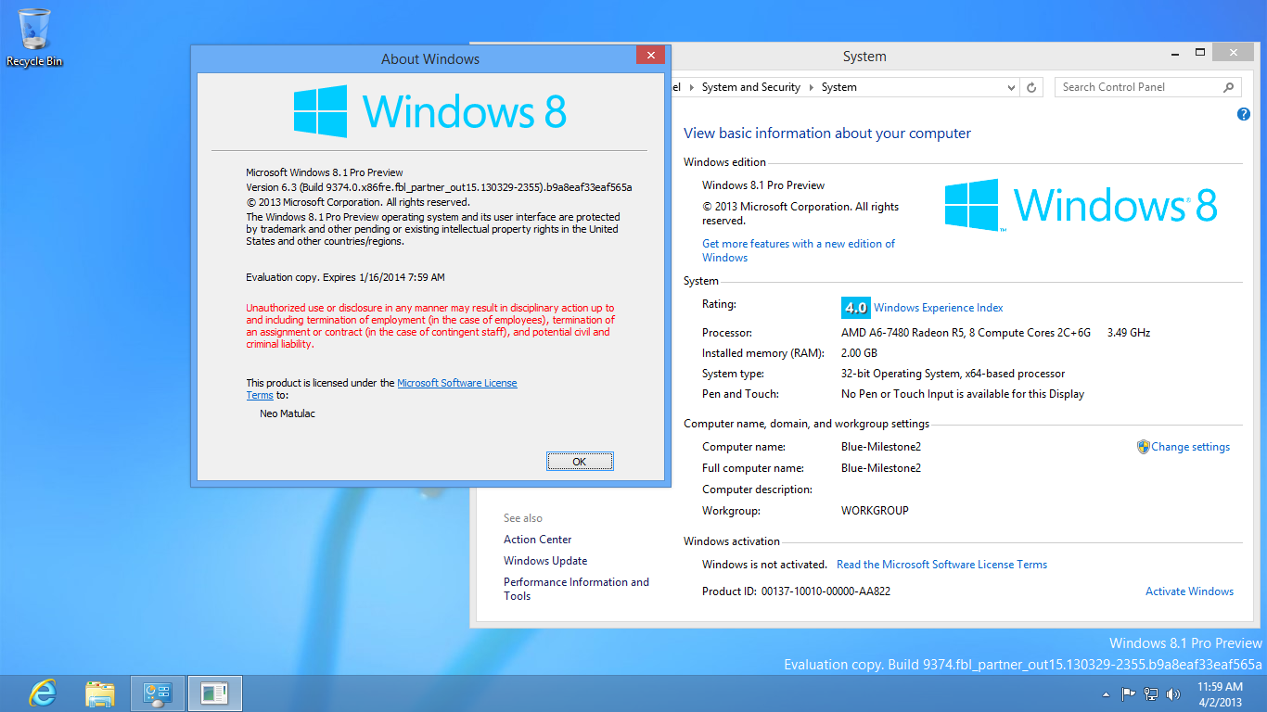
Task: Click the 'View basic information about your computer' heading
Action: point(827,133)
